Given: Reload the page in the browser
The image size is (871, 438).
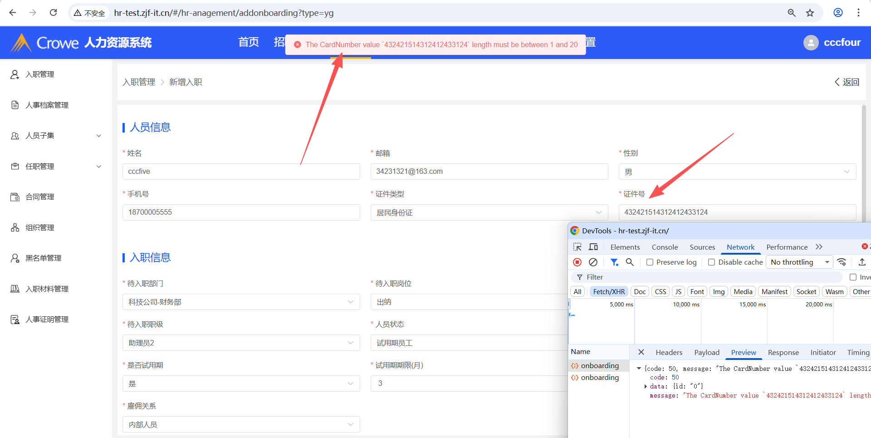Looking at the screenshot, I should pyautogui.click(x=54, y=13).
